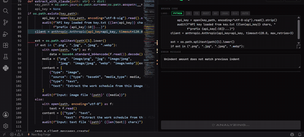Screen dimensions: 304x137
Task: Click the Error Message field resize handle
Action: pos(299,67)
